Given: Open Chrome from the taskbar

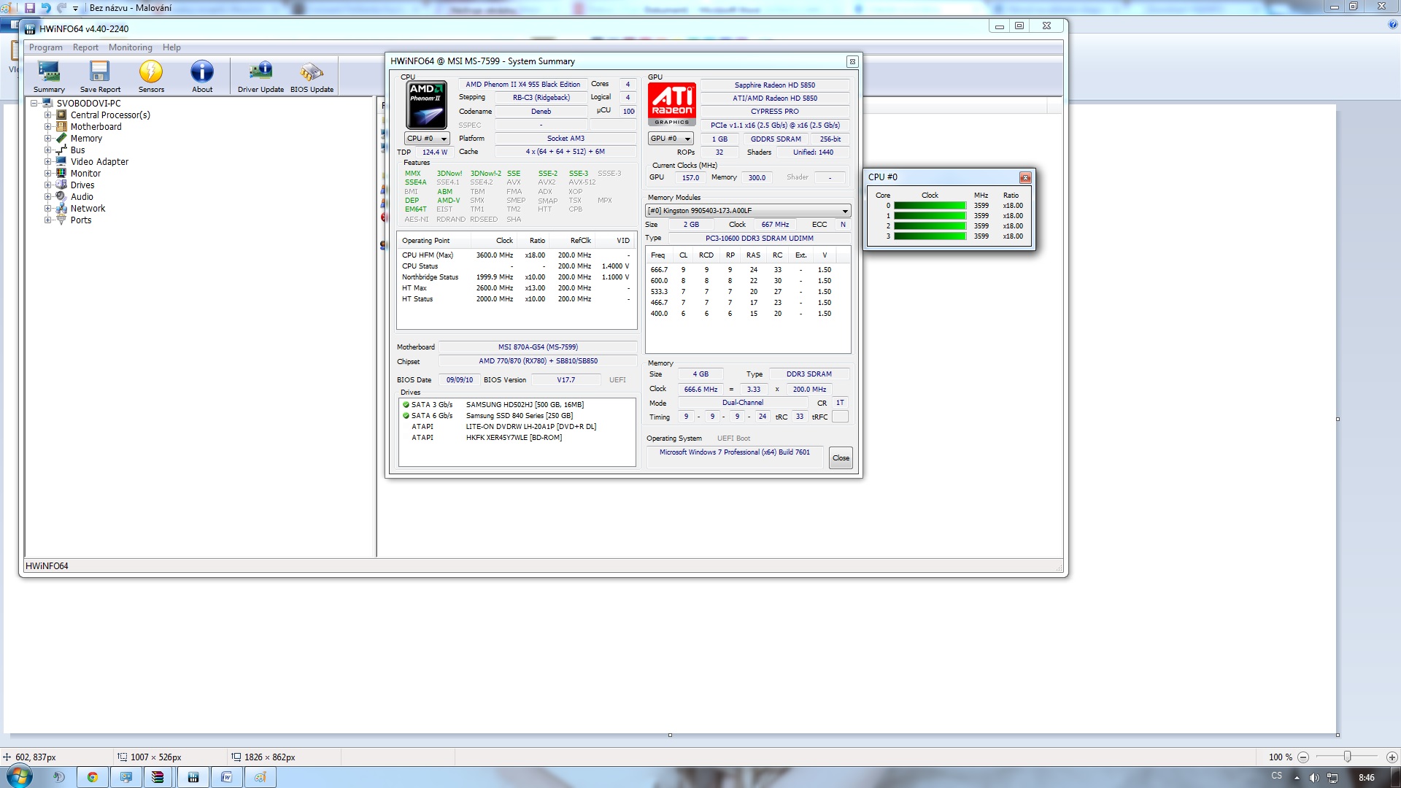Looking at the screenshot, I should 93,777.
